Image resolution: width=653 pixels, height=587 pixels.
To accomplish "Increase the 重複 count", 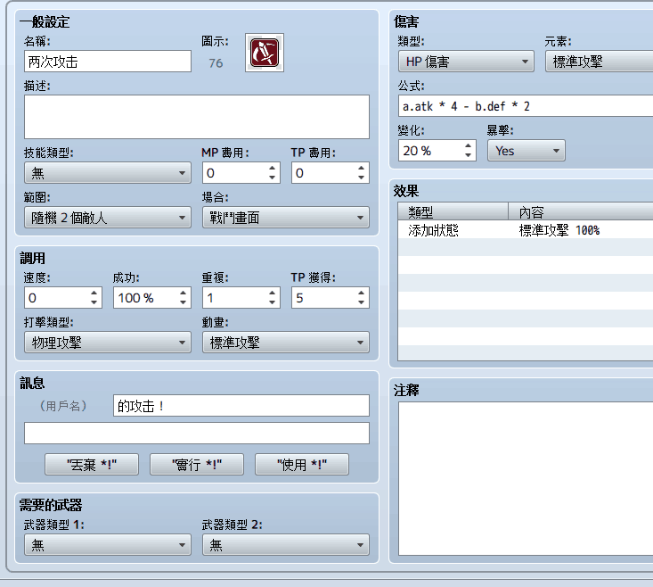I will (x=272, y=293).
